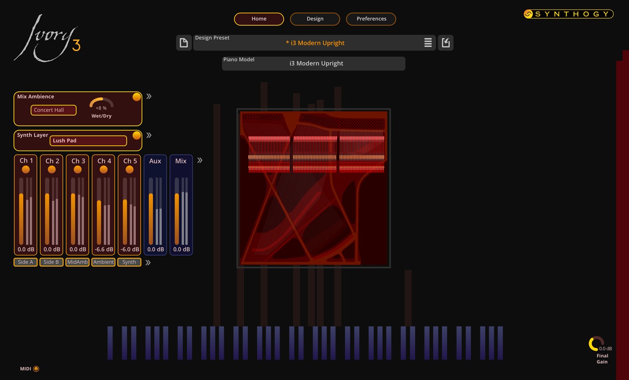
Task: Open the Lush Pad synth dropdown
Action: pyautogui.click(x=88, y=140)
